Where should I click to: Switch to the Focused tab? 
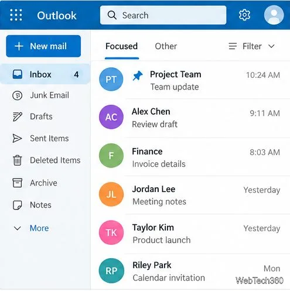pyautogui.click(x=122, y=46)
